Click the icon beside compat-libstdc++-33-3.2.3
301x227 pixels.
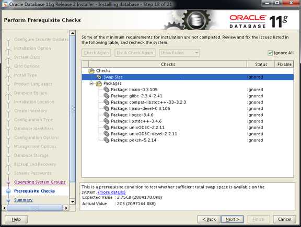[107, 102]
